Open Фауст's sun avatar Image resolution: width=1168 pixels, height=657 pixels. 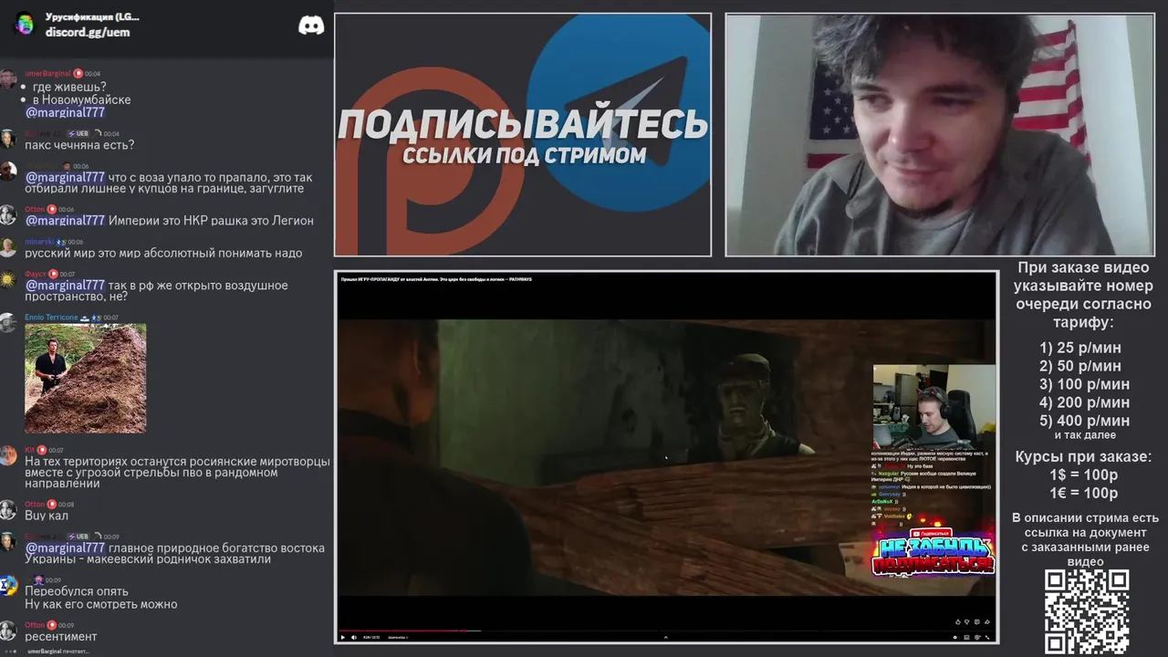click(x=8, y=280)
